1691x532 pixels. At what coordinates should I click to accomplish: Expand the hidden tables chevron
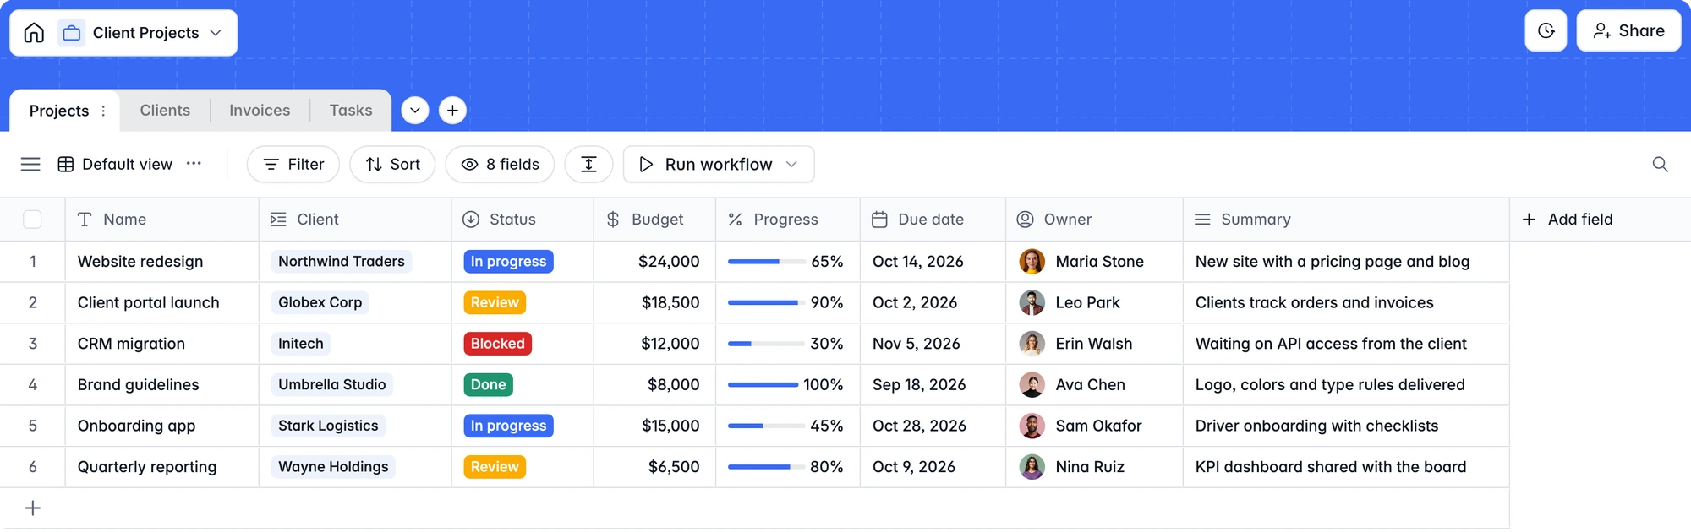(x=414, y=110)
